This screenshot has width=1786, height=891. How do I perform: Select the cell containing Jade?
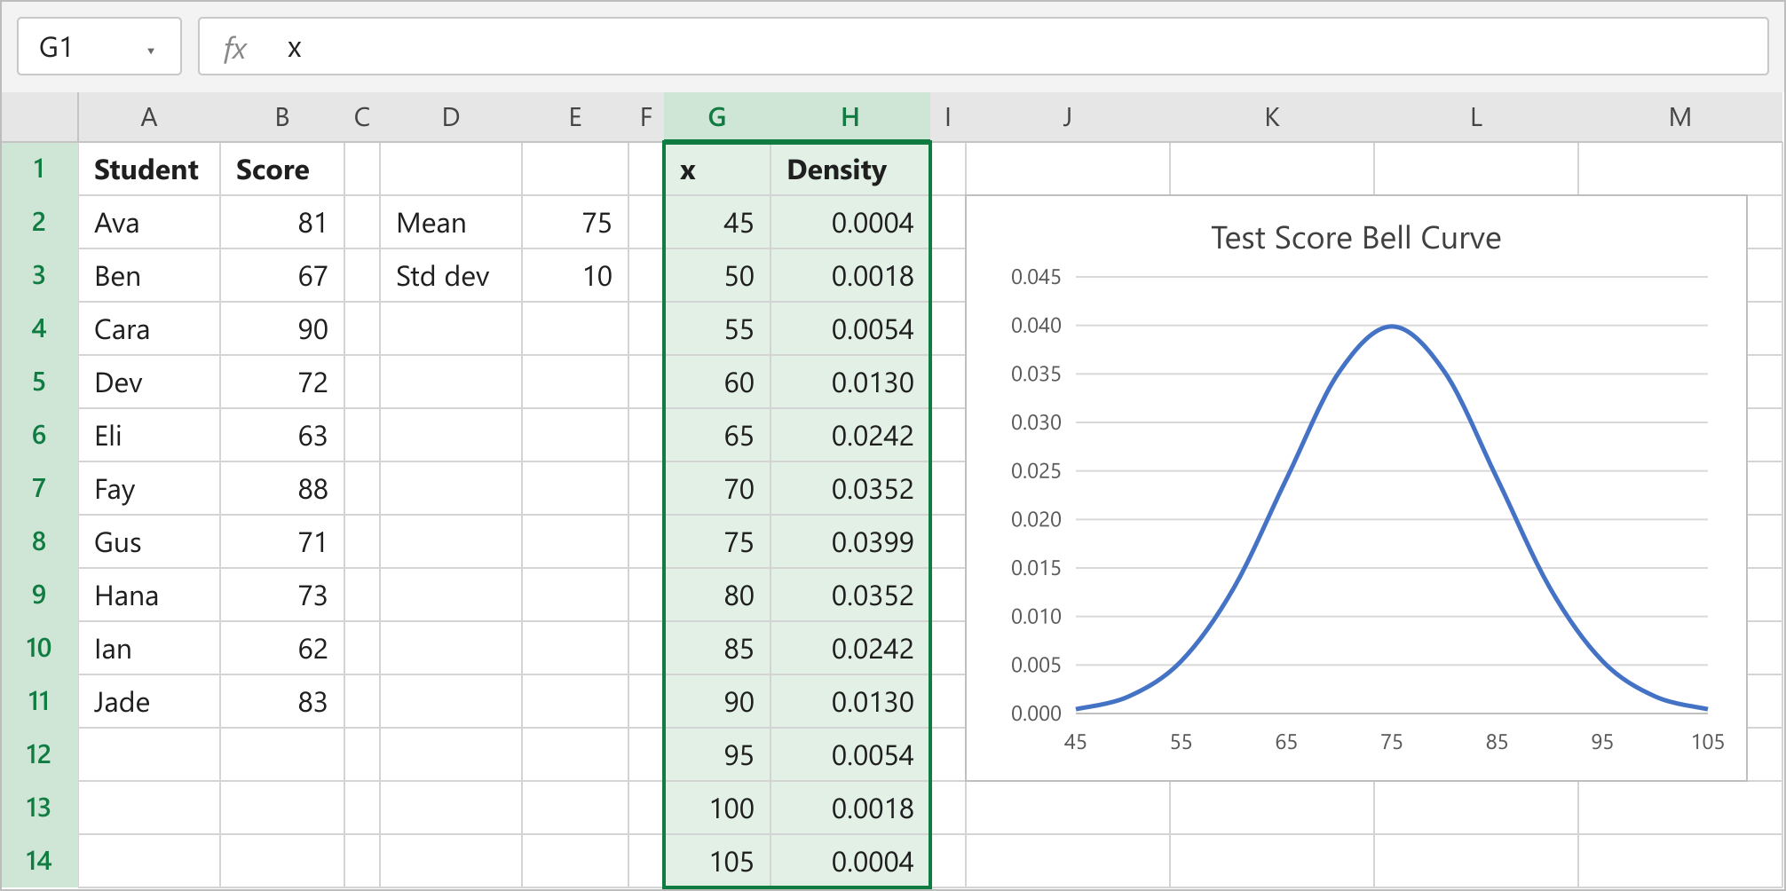click(149, 701)
